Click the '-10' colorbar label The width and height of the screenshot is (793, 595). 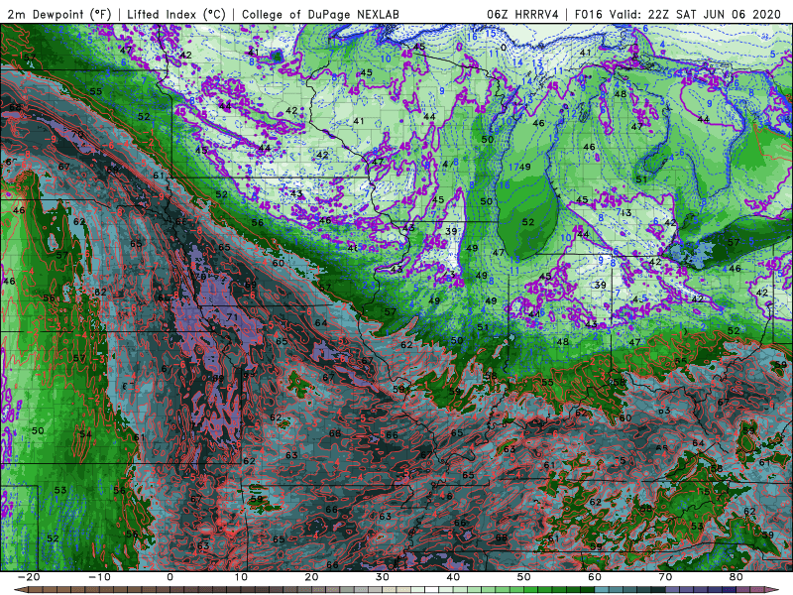[99, 577]
